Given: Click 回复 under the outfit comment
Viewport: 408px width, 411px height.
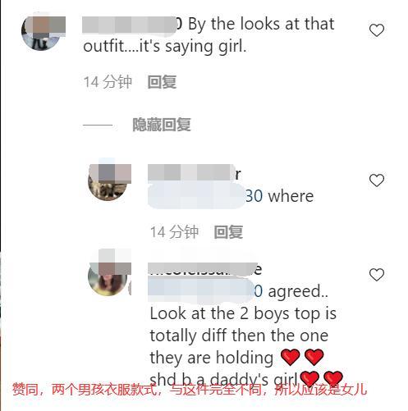Looking at the screenshot, I should click(x=162, y=82).
